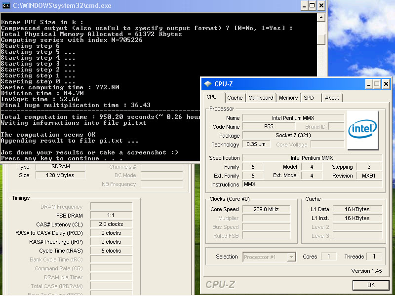Click the tRP value 2 clocks
Viewport: 395px width, 296px height.
pos(112,242)
